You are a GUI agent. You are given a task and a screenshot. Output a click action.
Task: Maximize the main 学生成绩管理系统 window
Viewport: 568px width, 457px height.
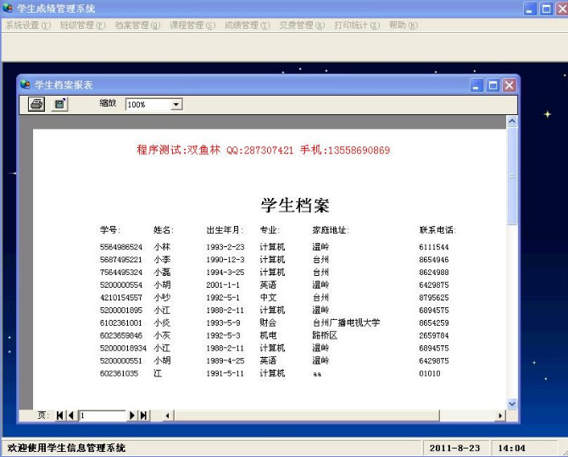tap(546, 8)
